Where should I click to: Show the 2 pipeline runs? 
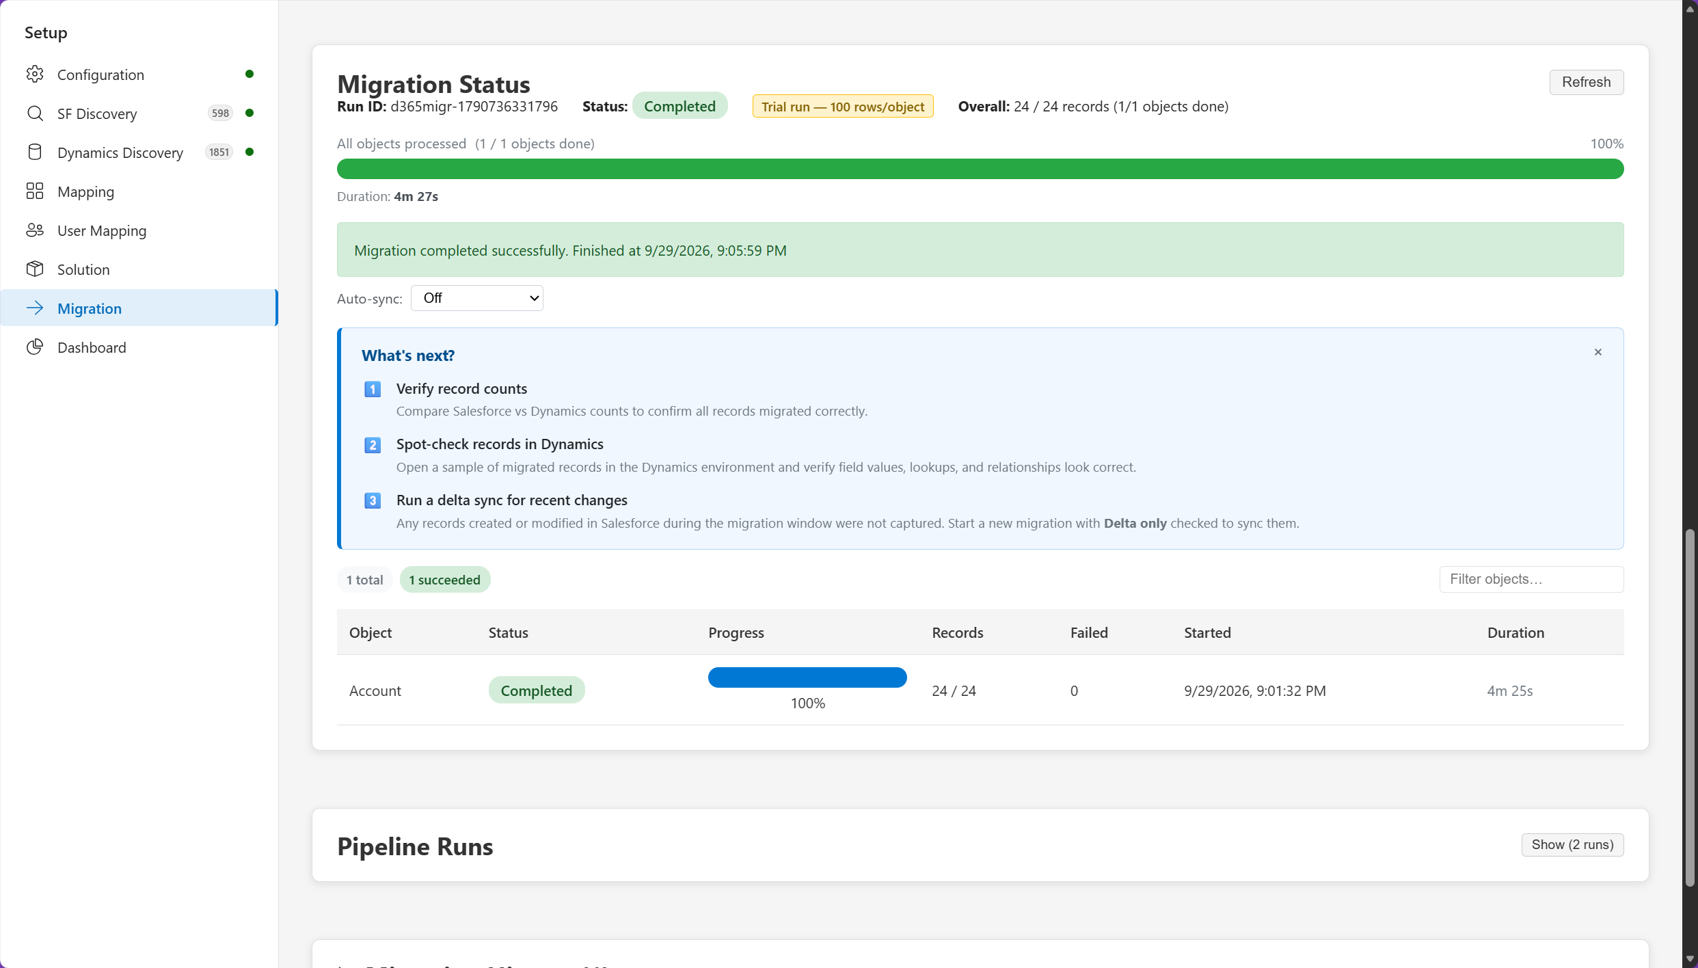1572,844
